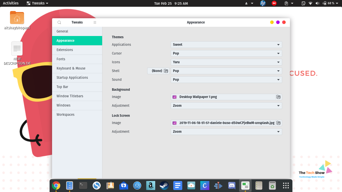
Task: Open Activities in the top bar
Action: click(11, 3)
